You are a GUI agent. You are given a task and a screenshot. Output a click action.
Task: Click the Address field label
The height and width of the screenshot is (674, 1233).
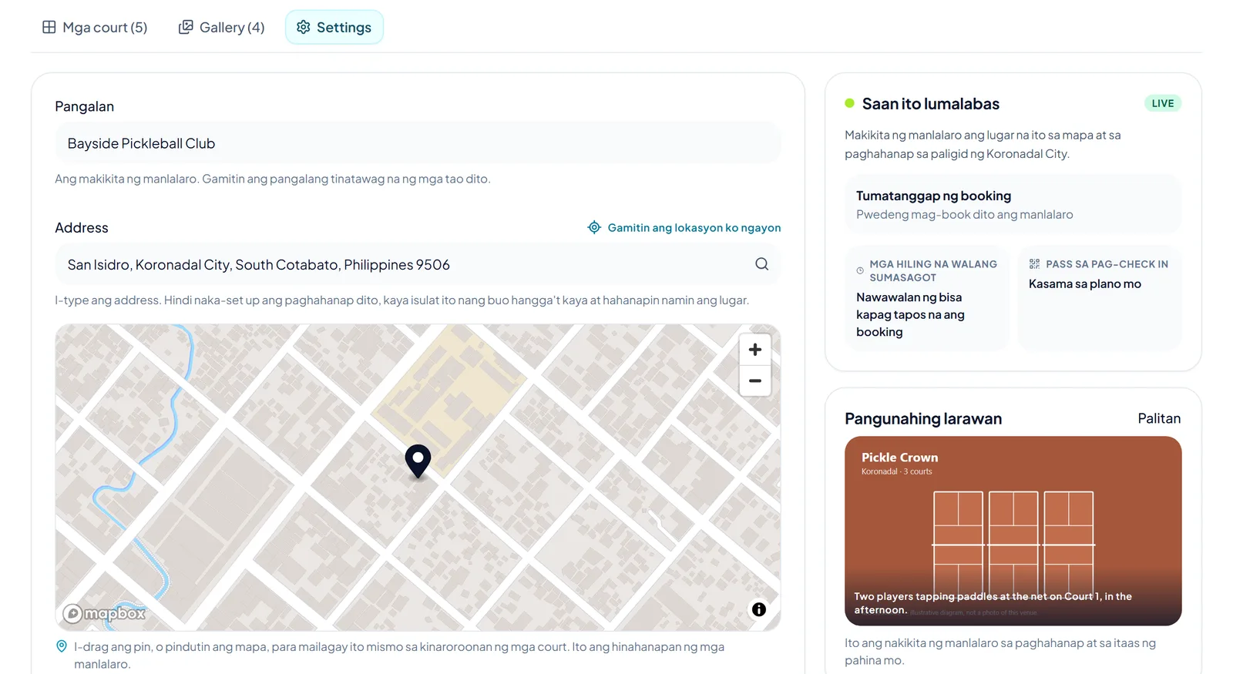(82, 228)
